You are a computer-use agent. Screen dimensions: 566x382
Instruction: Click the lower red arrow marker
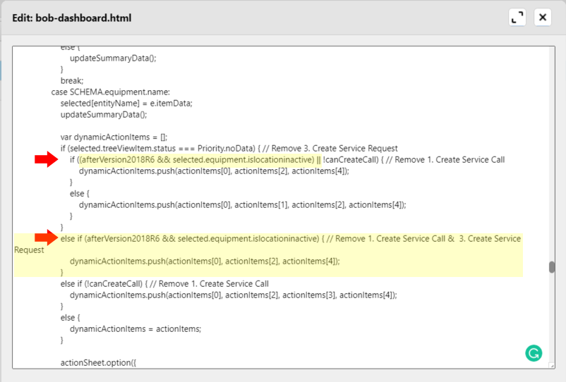pos(46,238)
